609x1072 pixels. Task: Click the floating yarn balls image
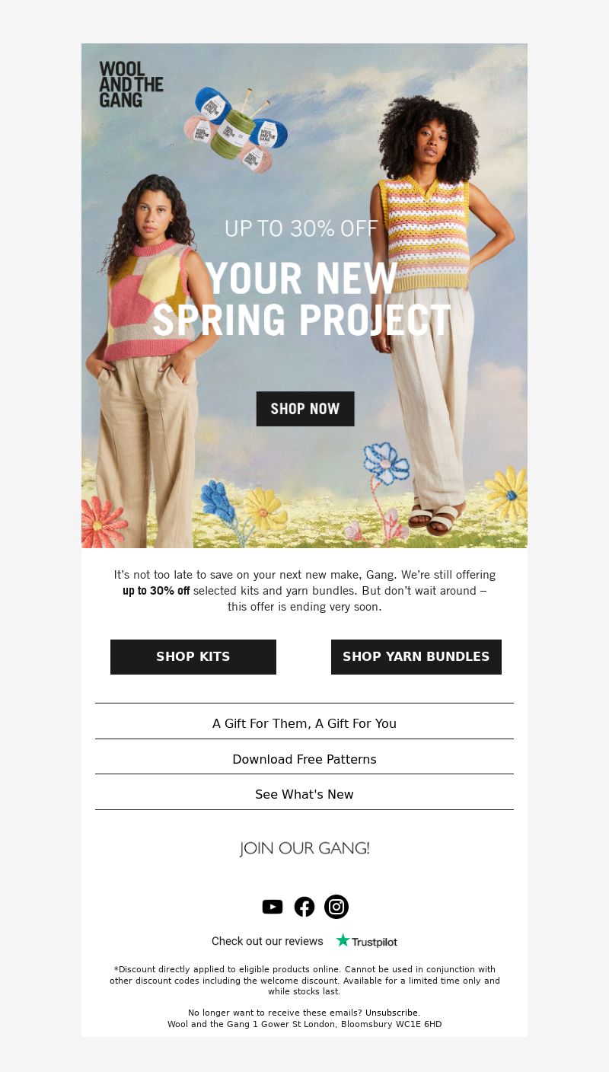235,129
